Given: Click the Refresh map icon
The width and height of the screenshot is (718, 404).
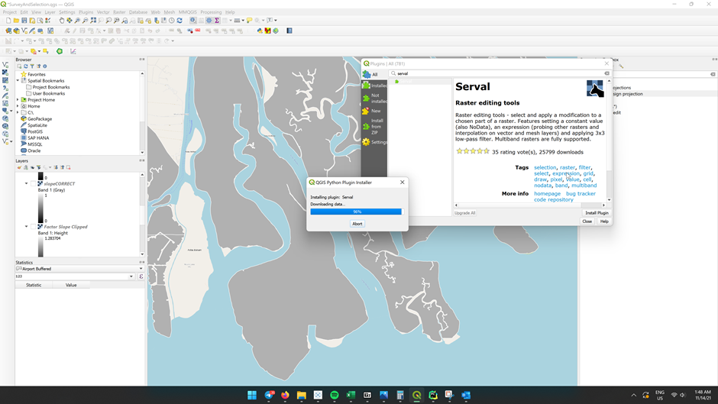Looking at the screenshot, I should [179, 21].
